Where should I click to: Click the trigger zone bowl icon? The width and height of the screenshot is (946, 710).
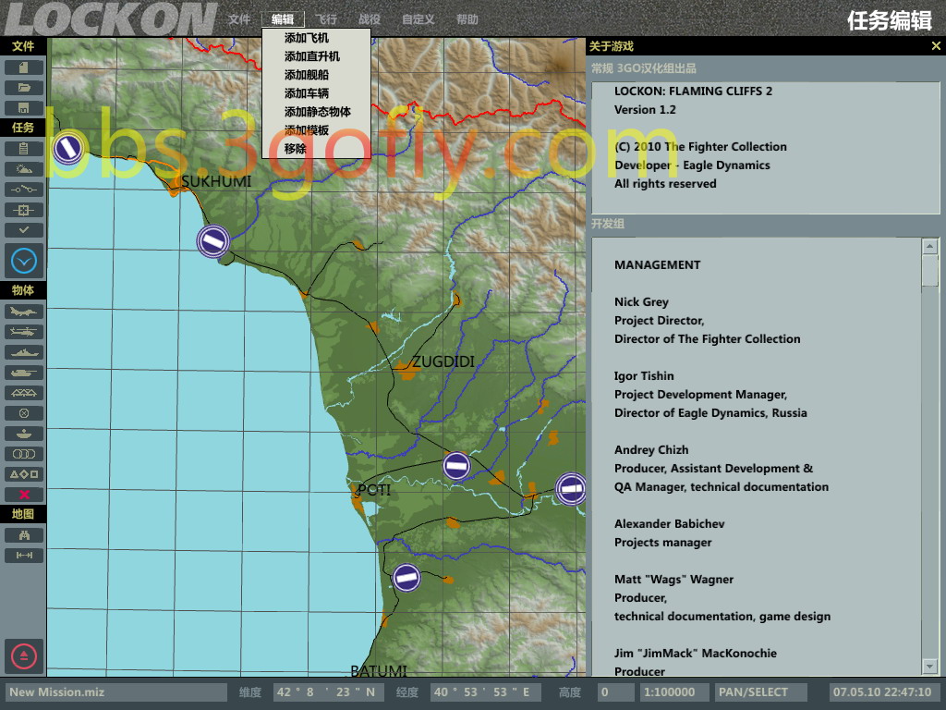[23, 434]
